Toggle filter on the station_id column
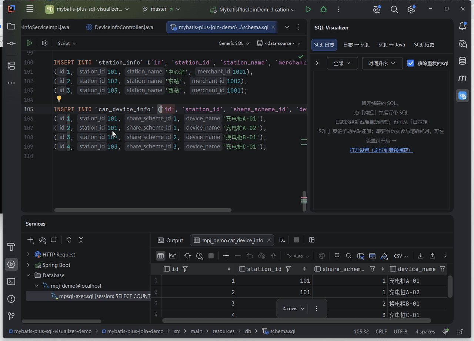Image resolution: width=474 pixels, height=341 pixels. pos(288,269)
